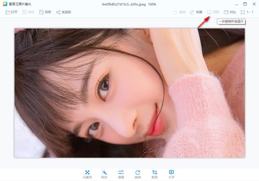Click the jpeg filename in the title bar
The image size is (259, 181).
click(124, 4)
